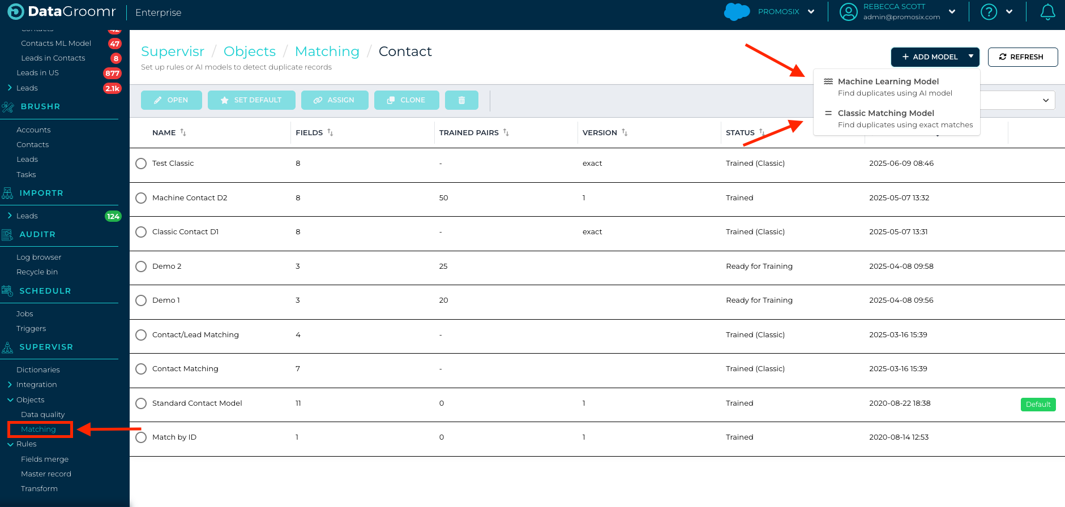Open Jobs under Schedulr
1065x507 pixels.
[x=24, y=314]
